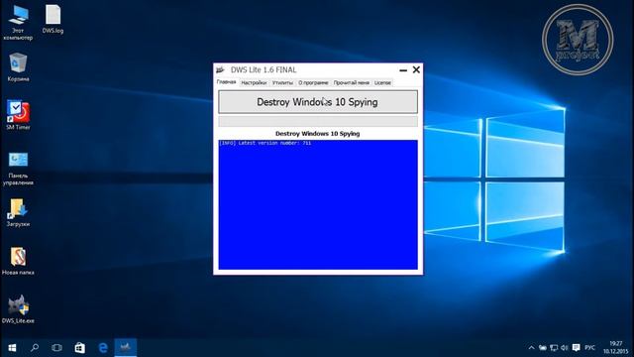Click the running DWS Lite taskbar button
This screenshot has width=634, height=357.
126,348
